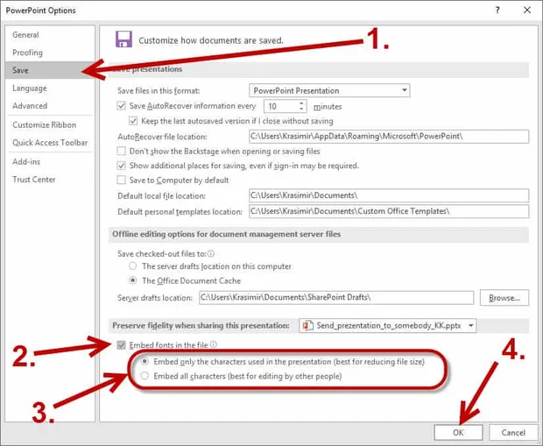The height and width of the screenshot is (446, 543).
Task: Close the PowerPoint Options dialog
Action: [x=527, y=10]
